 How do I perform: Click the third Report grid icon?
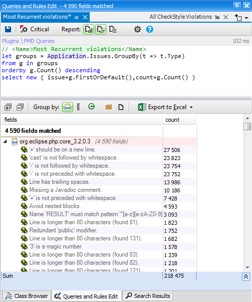pos(113,29)
